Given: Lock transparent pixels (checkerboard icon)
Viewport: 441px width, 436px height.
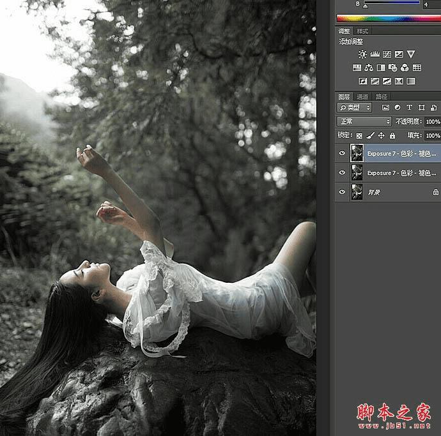Looking at the screenshot, I should tap(359, 136).
